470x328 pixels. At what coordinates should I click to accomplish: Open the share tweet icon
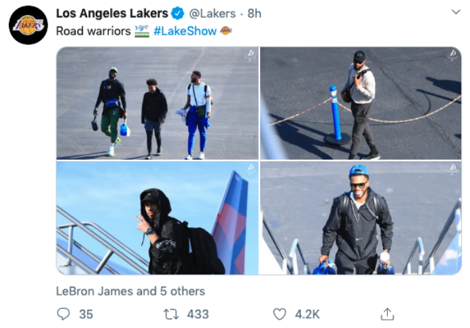(387, 314)
